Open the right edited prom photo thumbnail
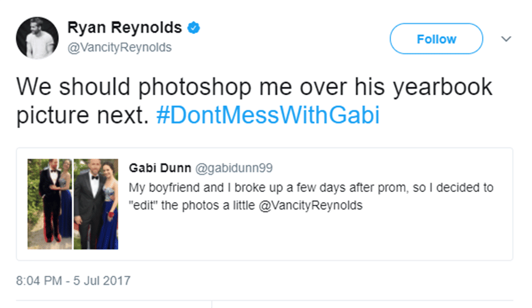Viewport: 532px width, 308px height. coord(96,204)
